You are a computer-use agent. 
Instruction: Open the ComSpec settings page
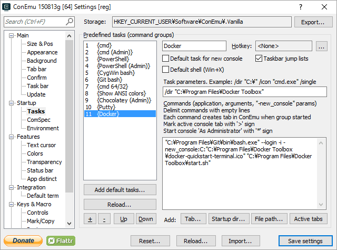pos(38,120)
